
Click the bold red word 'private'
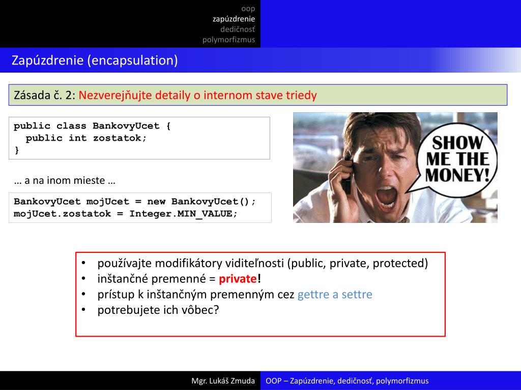point(238,279)
